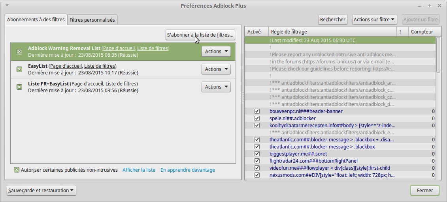
Task: Select the in the forums lanik.us comment row
Action: tap(340, 62)
